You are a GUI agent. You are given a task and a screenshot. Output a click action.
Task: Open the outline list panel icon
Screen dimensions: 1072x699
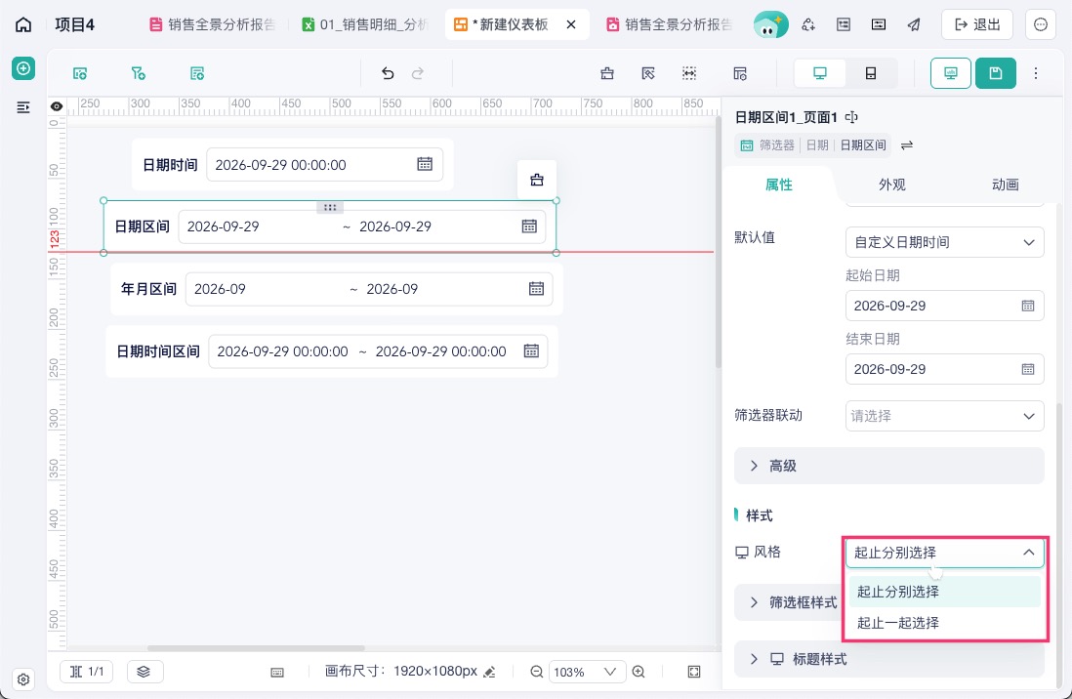(x=23, y=107)
